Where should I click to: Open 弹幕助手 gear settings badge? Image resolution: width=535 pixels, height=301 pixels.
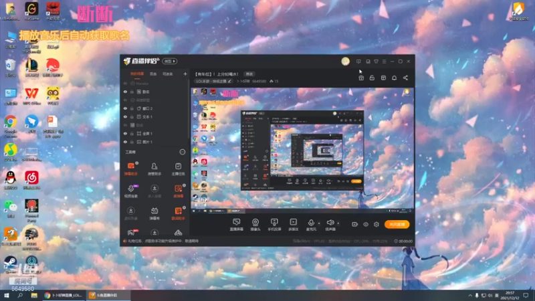pos(137,163)
